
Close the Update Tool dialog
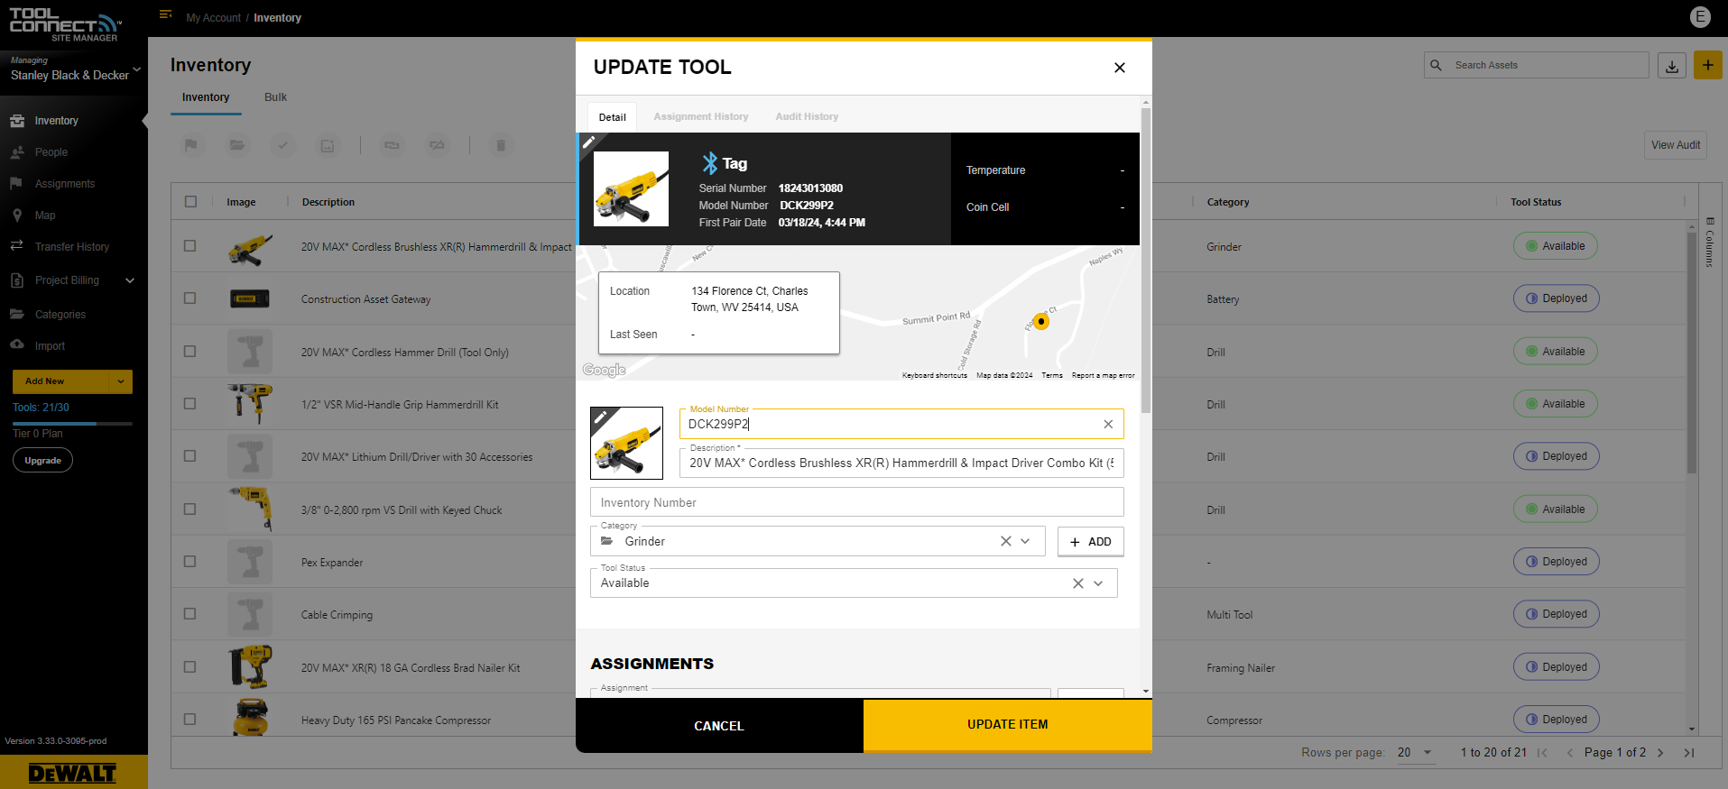1120,68
